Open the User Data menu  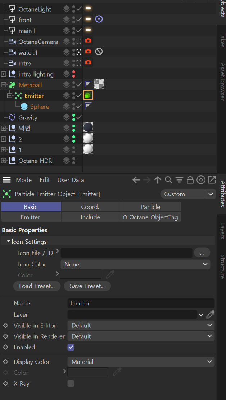71,180
